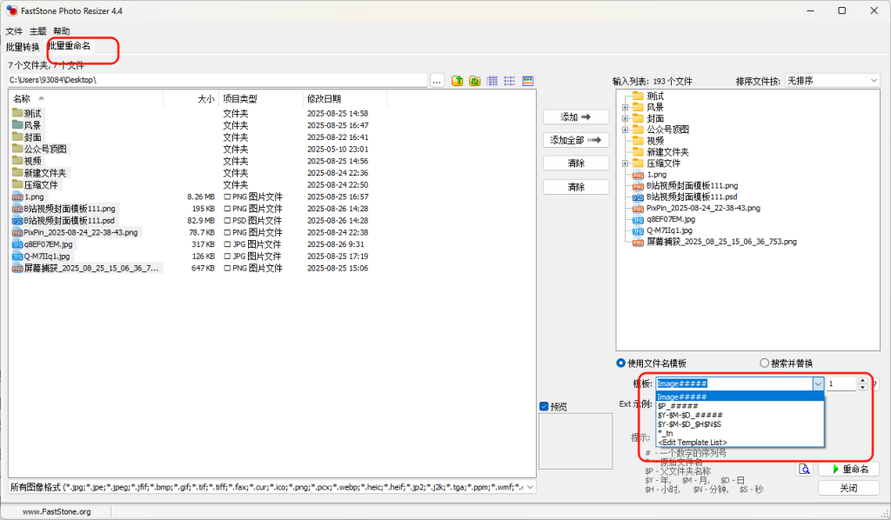891x520 pixels.
Task: Choose $P_##### from template dropdown list
Action: (x=677, y=406)
